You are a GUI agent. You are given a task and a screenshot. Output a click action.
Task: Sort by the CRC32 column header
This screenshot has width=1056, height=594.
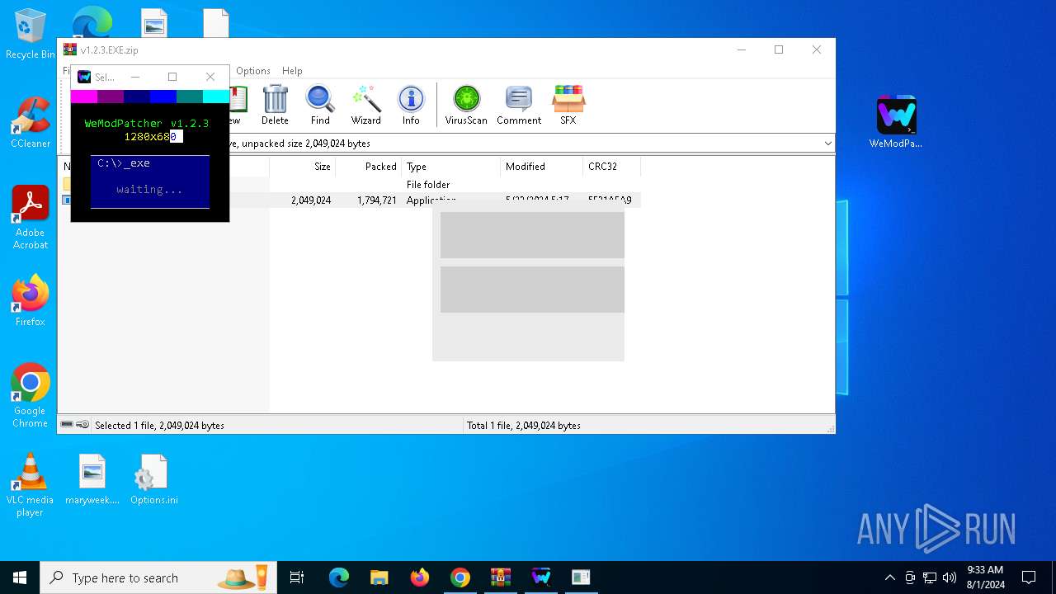(611, 167)
